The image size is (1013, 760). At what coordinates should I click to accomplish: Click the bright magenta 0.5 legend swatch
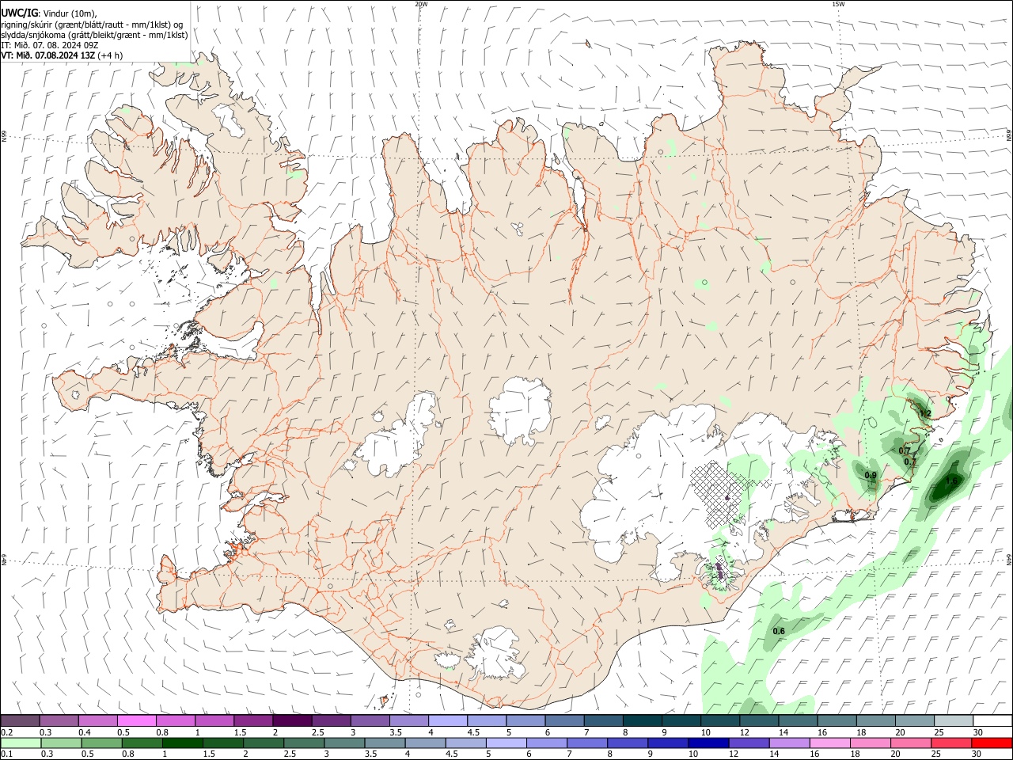136,721
